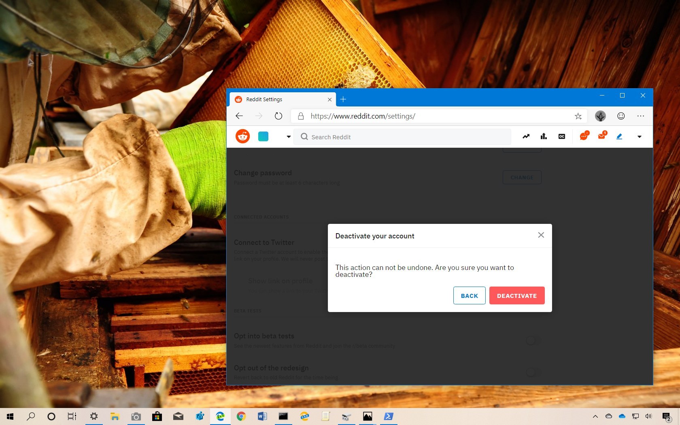Viewport: 680px width, 425px height.
Task: Toggle the Opt into beta tests switch
Action: [533, 340]
